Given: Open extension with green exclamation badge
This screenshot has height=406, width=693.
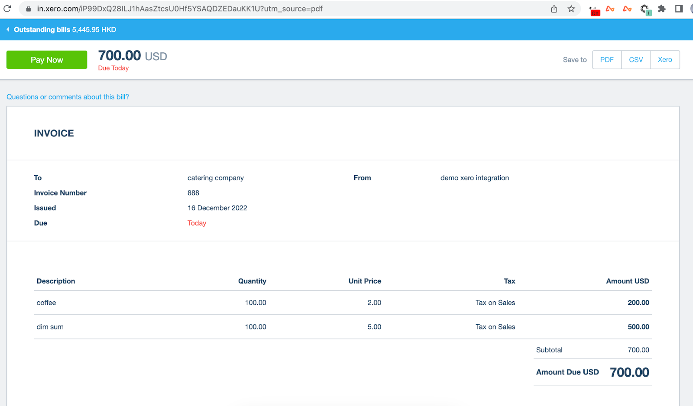Looking at the screenshot, I should tap(645, 9).
